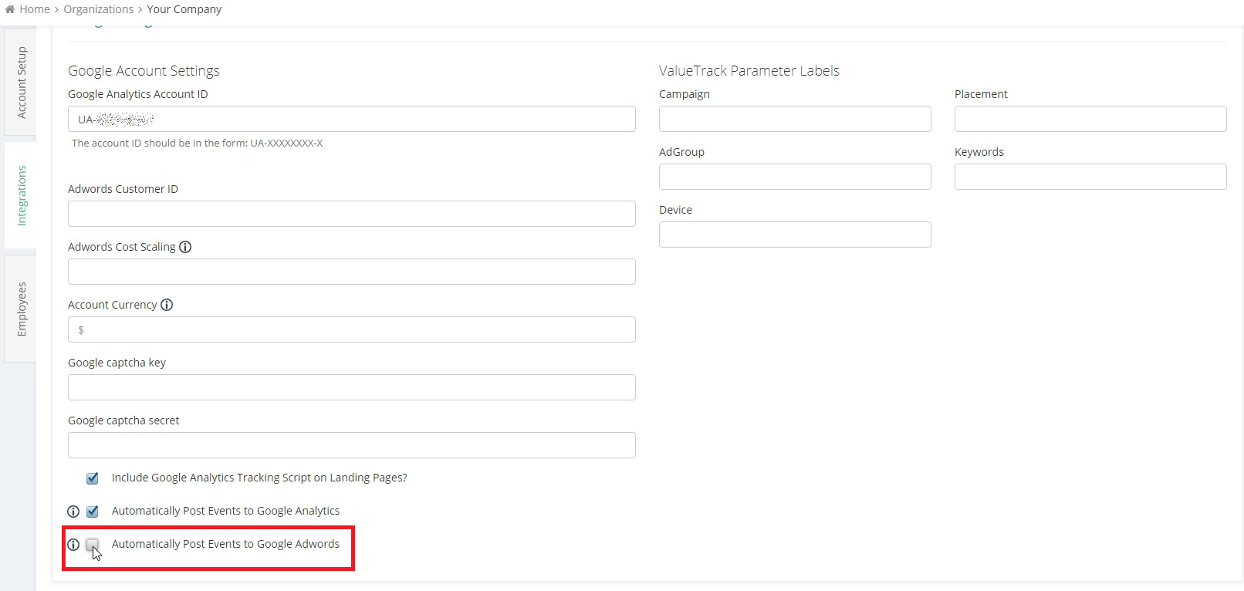1244x591 pixels.
Task: Uncheck Include Google Analytics Tracking Script checkbox
Action: tap(93, 478)
